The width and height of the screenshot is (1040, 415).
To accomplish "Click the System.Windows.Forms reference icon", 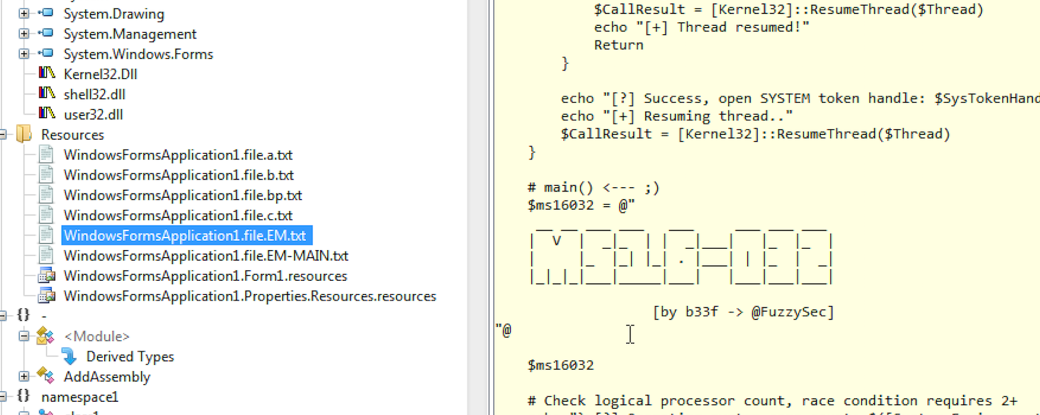I will click(x=45, y=54).
